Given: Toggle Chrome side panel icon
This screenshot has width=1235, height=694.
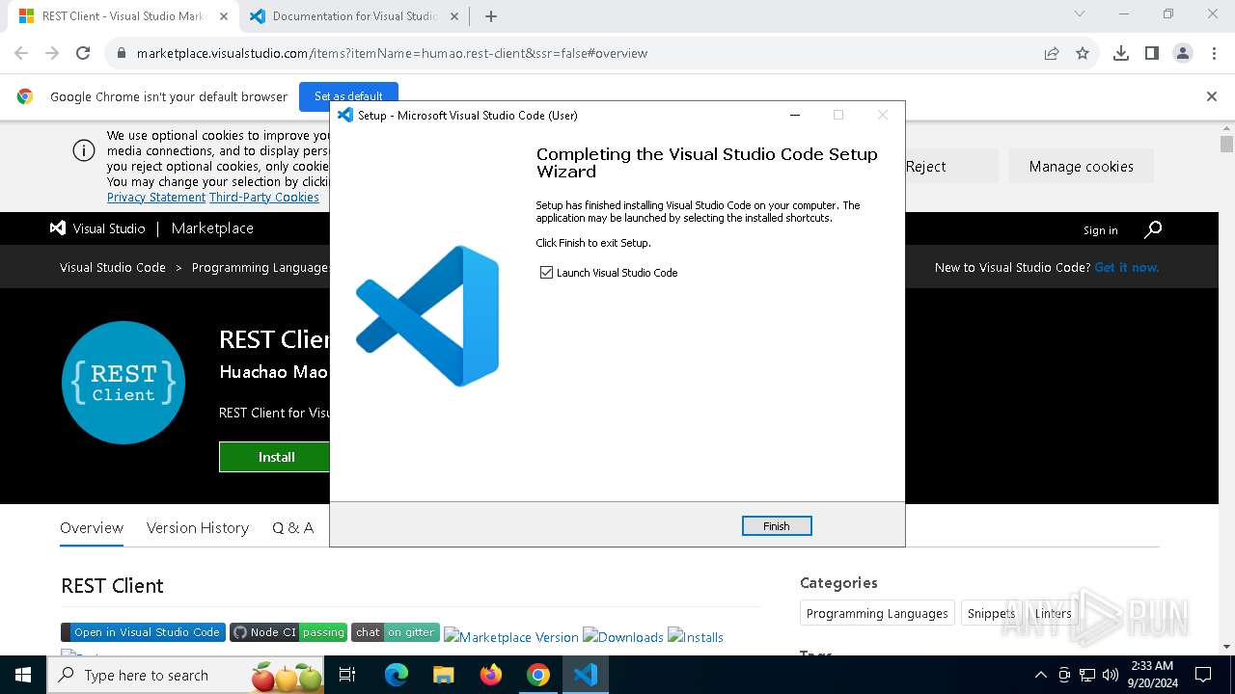Looking at the screenshot, I should [1152, 53].
